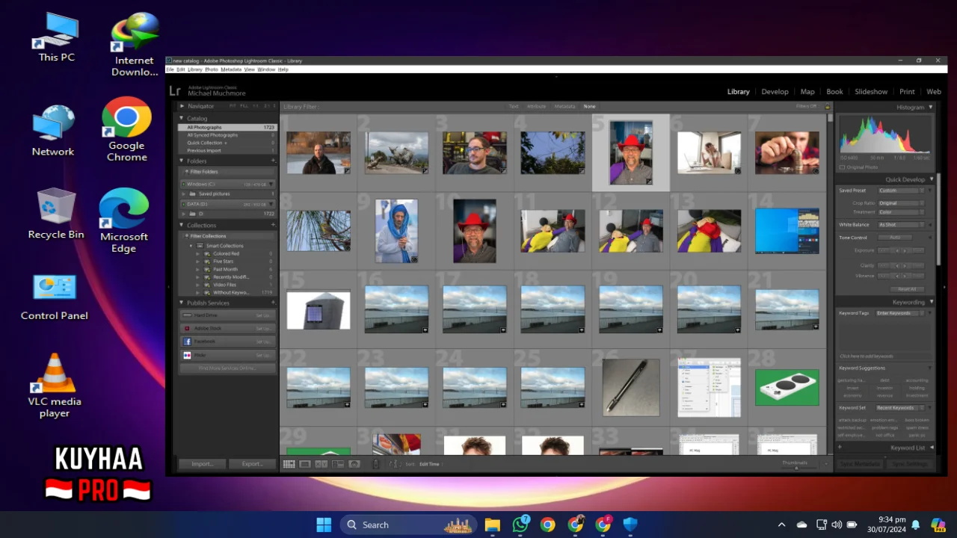957x538 pixels.
Task: Open the Saved Preset dropdown
Action: tap(901, 191)
